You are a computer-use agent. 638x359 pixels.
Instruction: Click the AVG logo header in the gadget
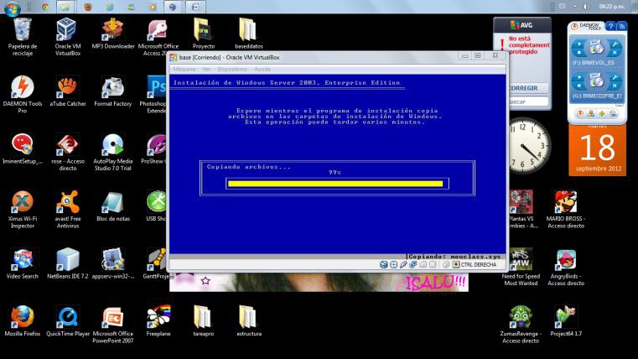[x=522, y=25]
